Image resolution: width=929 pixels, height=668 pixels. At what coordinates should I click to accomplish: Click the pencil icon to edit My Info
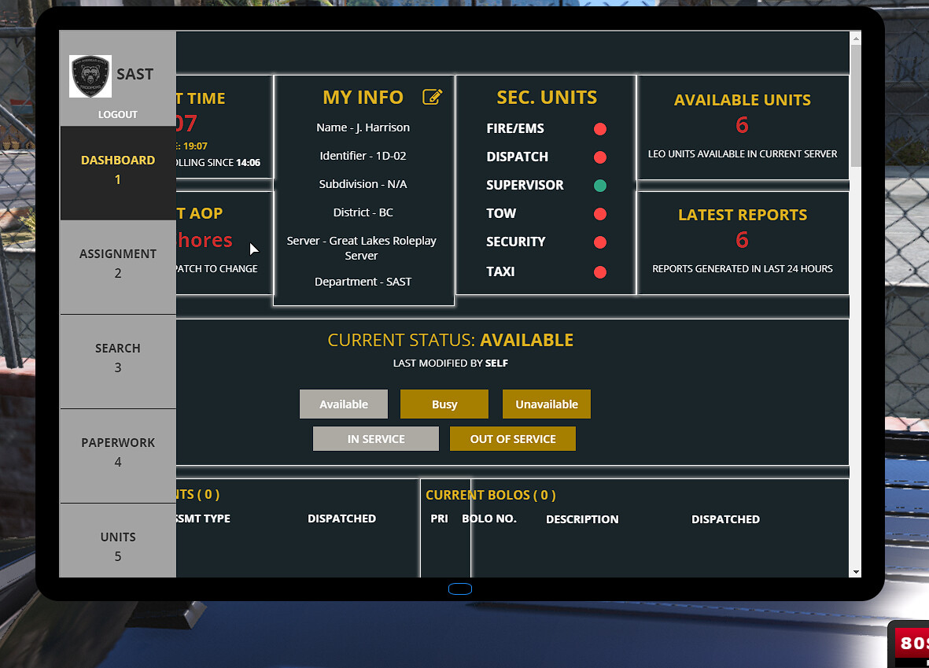[x=432, y=97]
